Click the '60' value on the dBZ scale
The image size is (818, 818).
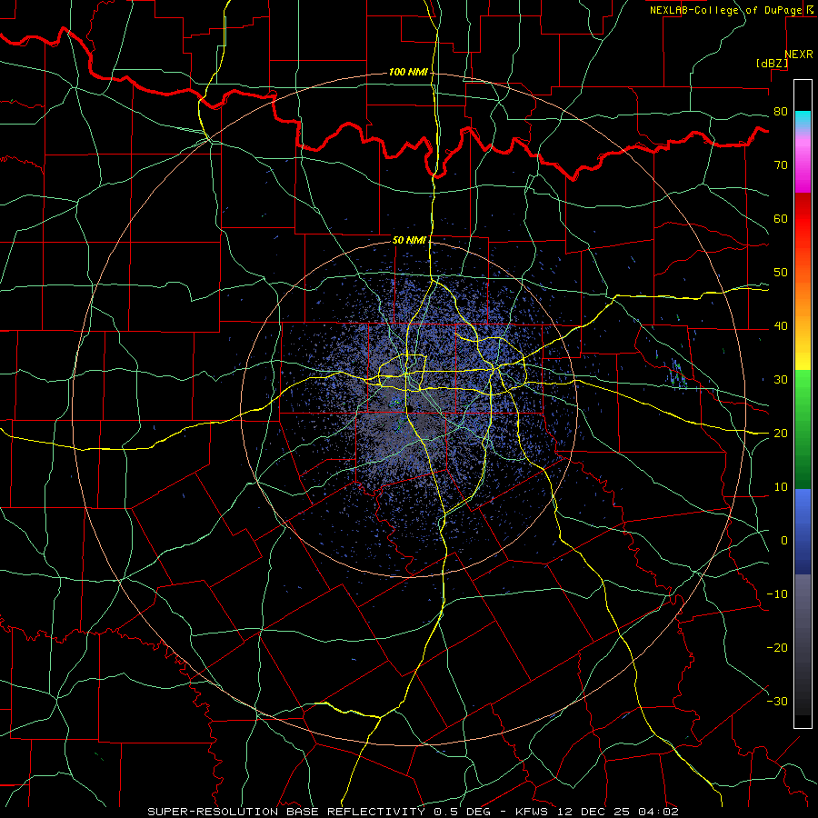coord(781,218)
